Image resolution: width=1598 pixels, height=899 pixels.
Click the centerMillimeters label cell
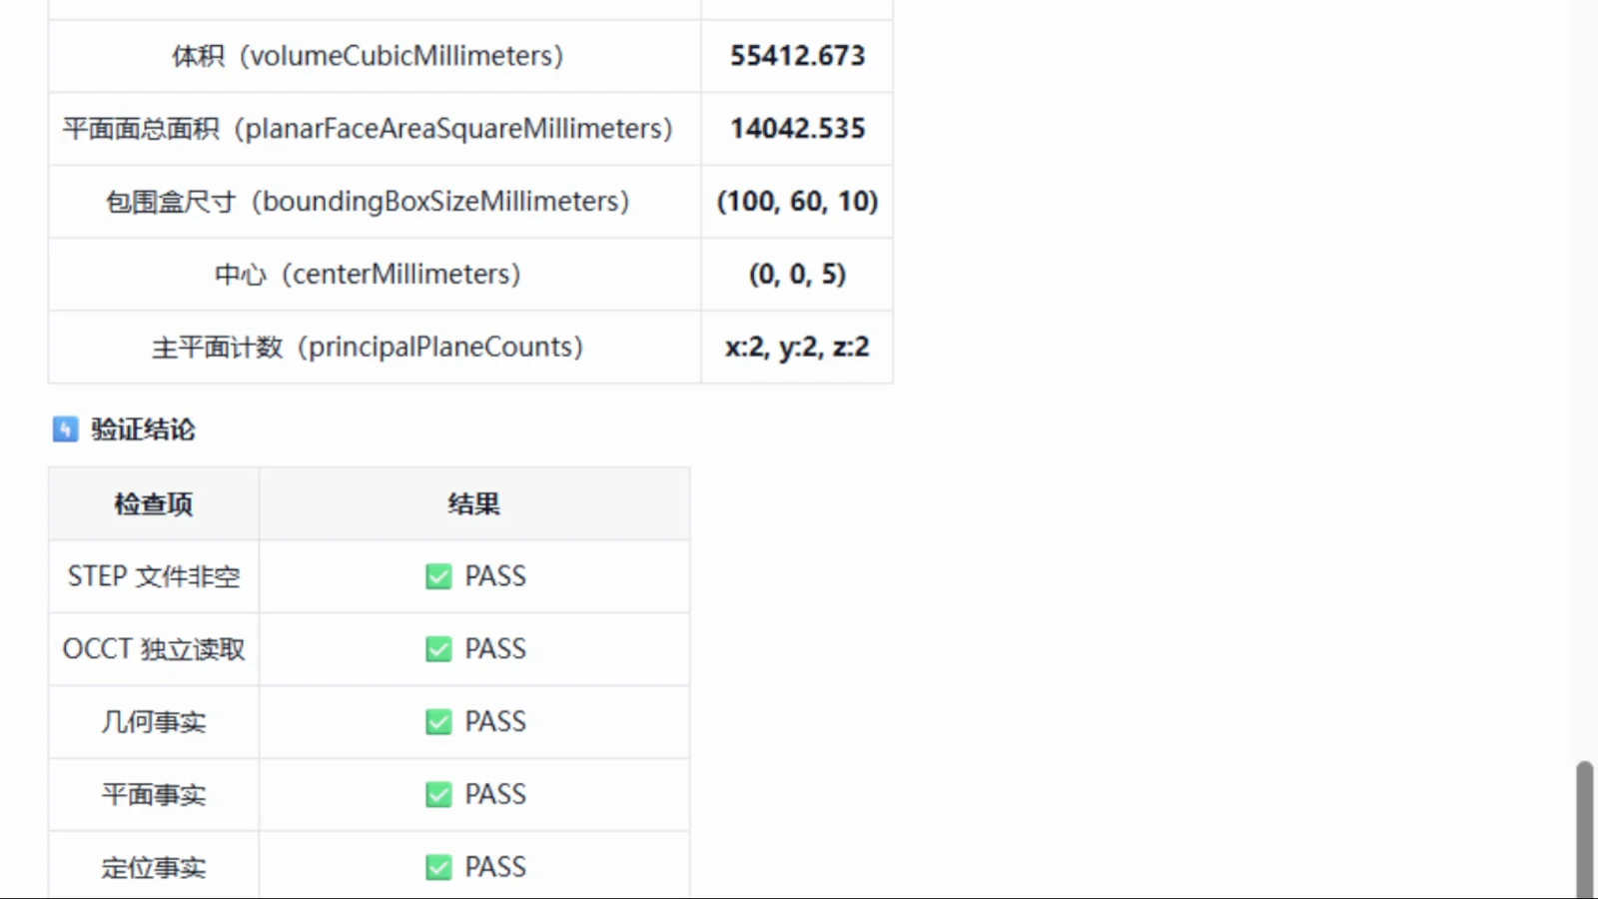tap(375, 275)
